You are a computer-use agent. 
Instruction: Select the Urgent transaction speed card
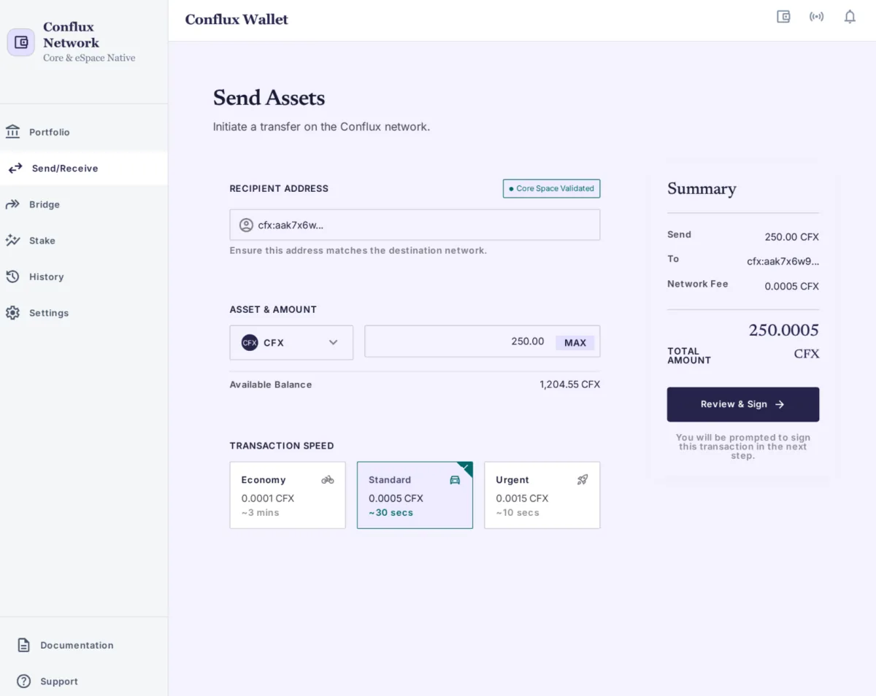542,495
